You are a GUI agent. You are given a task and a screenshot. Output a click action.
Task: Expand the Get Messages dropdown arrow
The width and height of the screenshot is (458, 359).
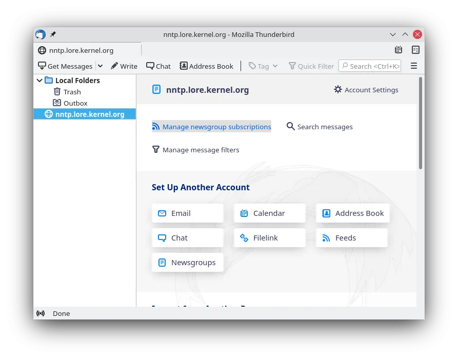(x=101, y=66)
